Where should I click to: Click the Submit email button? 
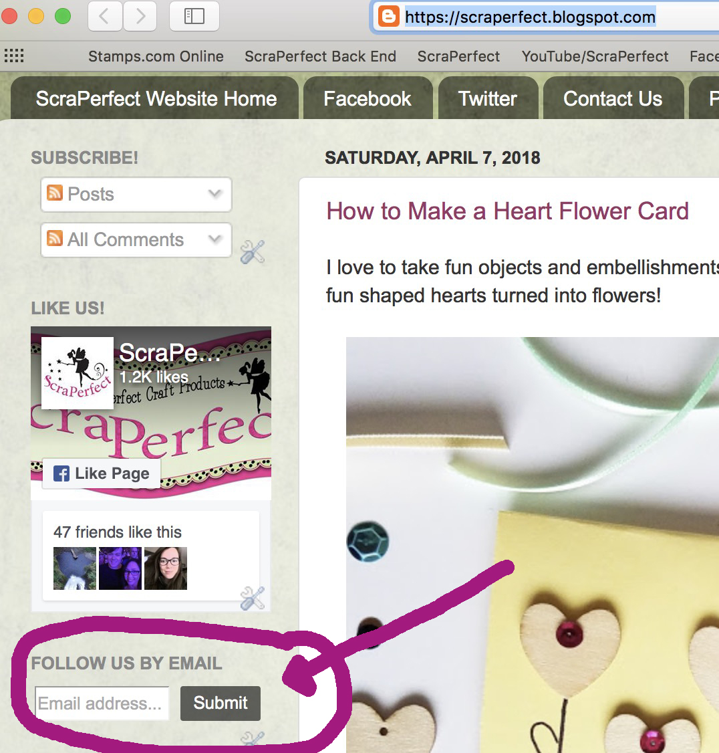point(221,703)
